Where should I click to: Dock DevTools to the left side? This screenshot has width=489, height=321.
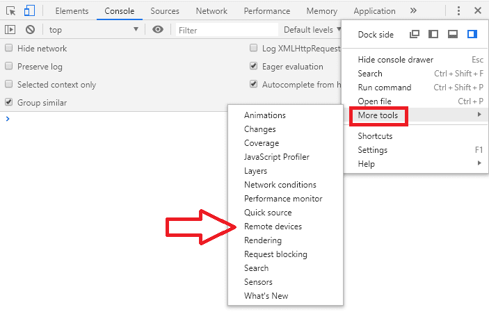click(x=433, y=34)
